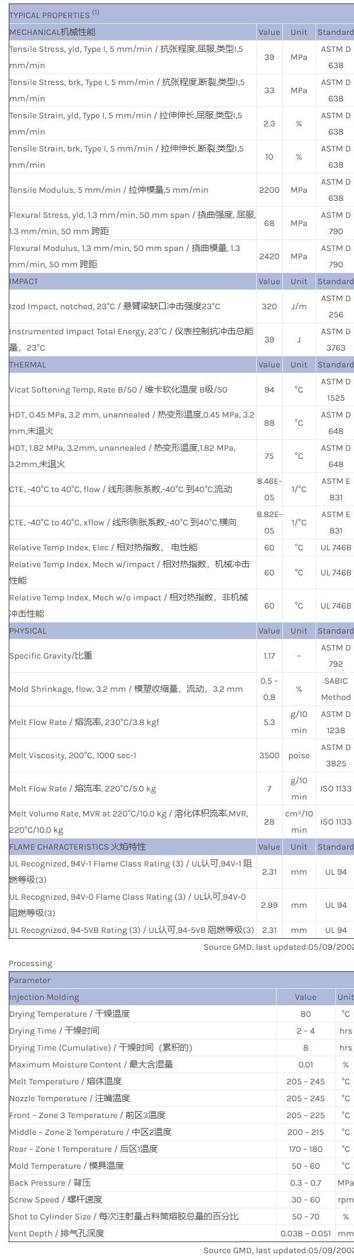Select the Mold Temperature value 50 - 60
Viewport: 354px width, 1259px height.
click(306, 1165)
